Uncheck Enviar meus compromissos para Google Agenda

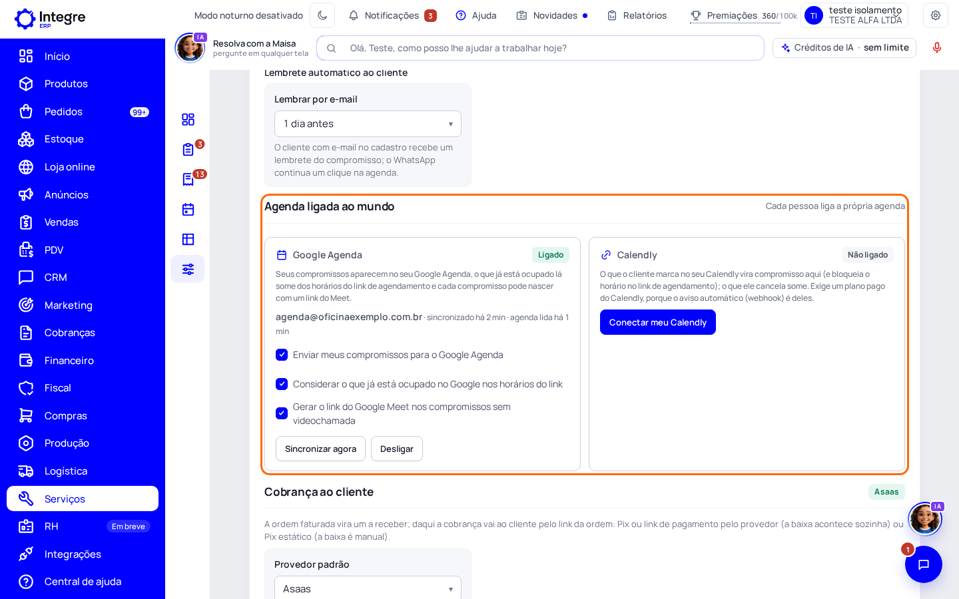click(282, 355)
